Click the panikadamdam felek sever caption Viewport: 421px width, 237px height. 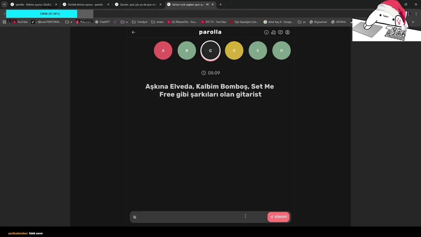click(x=26, y=233)
